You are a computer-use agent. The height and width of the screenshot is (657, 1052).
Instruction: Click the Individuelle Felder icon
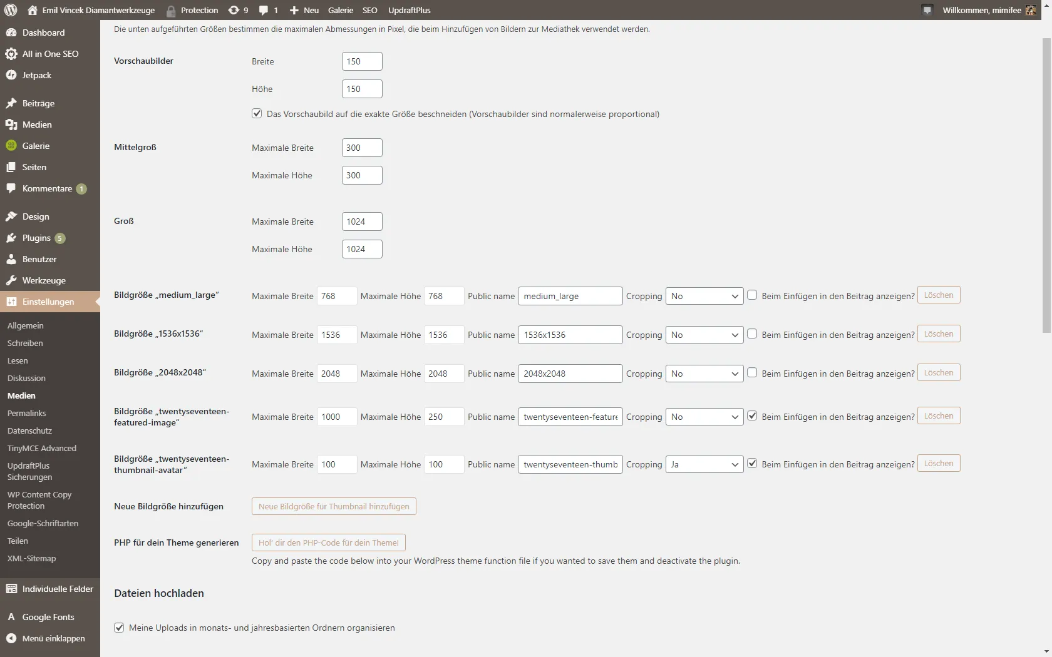click(11, 589)
